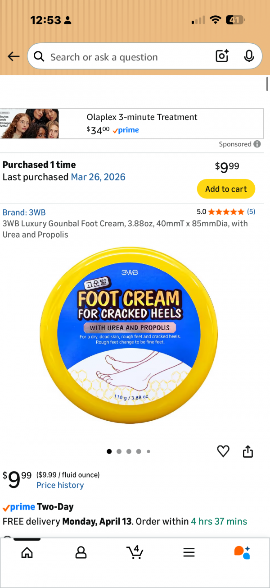
Task: Add product to wishlist with heart icon
Action: 223,451
